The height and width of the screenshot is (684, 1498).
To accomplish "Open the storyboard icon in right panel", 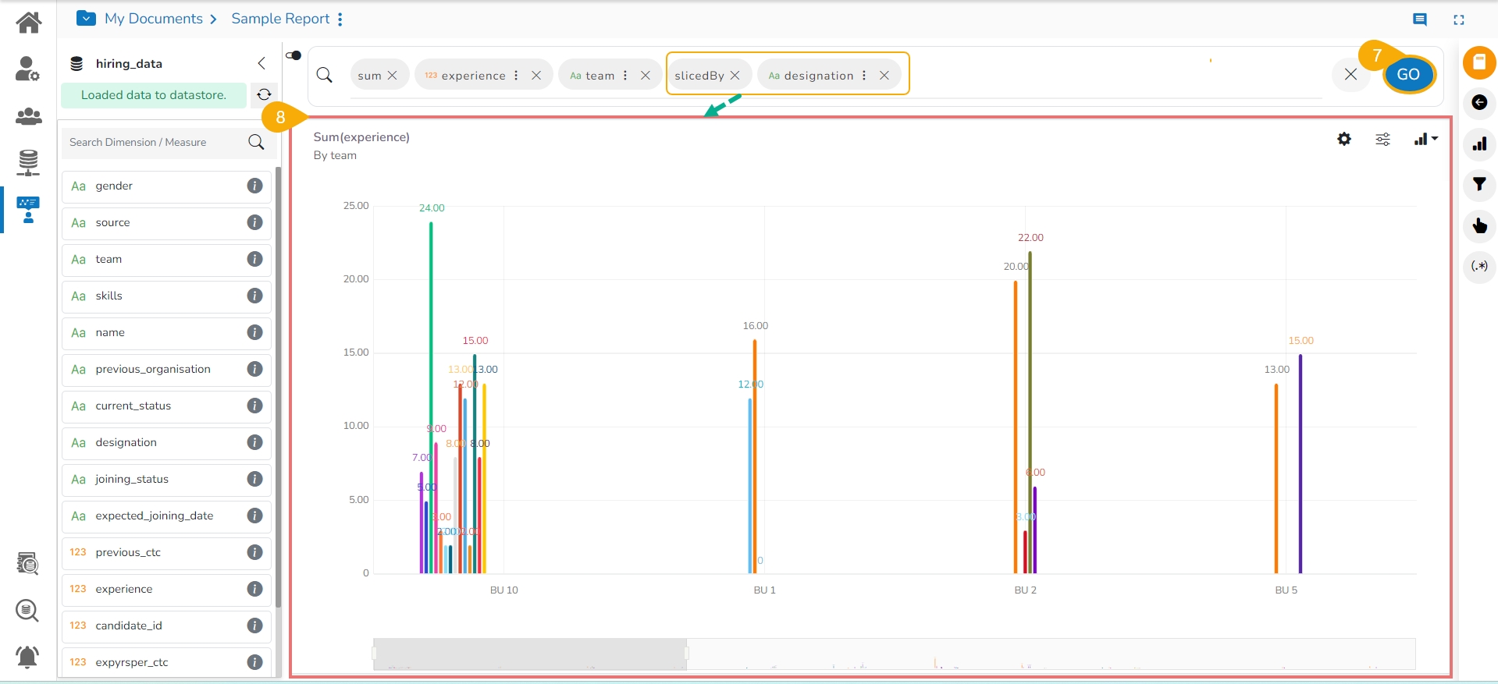I will (x=1479, y=62).
